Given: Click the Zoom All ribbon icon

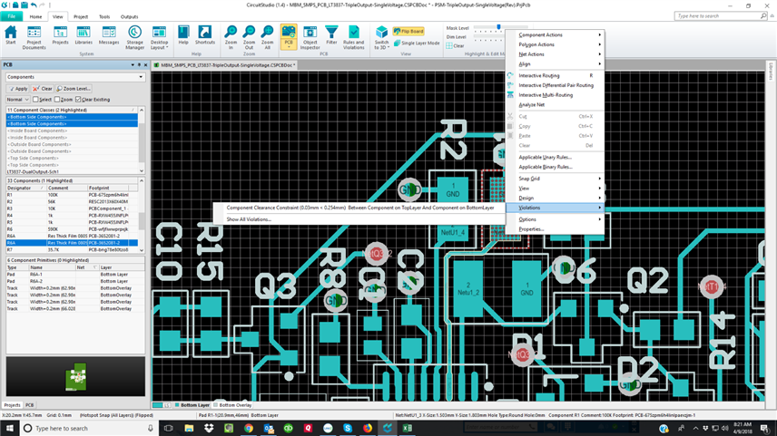Looking at the screenshot, I should point(267,36).
